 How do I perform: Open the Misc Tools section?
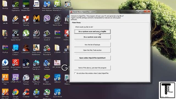[x=92, y=50]
